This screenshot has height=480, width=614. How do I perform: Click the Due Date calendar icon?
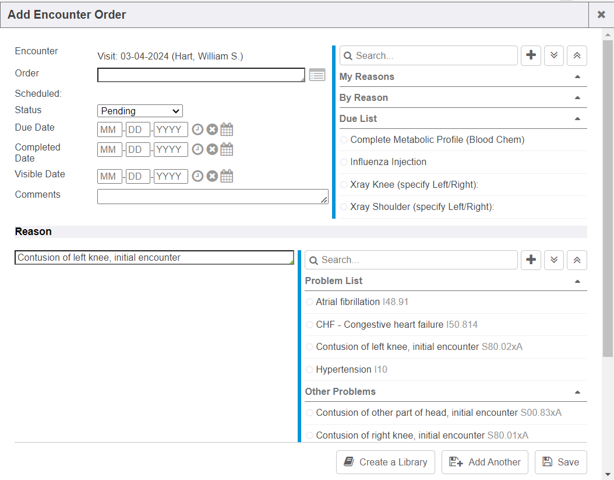pos(227,129)
